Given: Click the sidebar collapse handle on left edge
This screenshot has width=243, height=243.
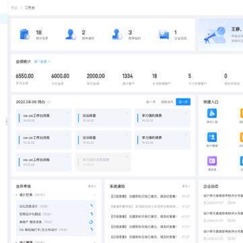Looking at the screenshot, I should pos(7,121).
